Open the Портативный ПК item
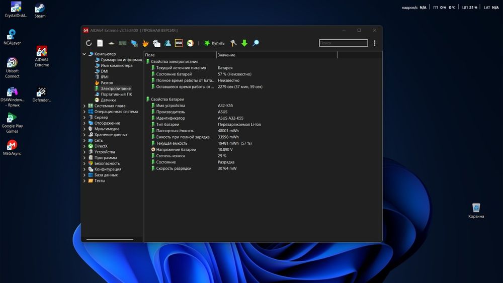The image size is (503, 283). [x=113, y=94]
